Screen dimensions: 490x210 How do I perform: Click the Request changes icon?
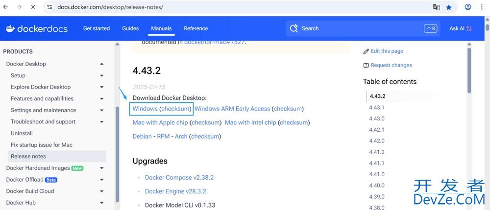(x=366, y=66)
